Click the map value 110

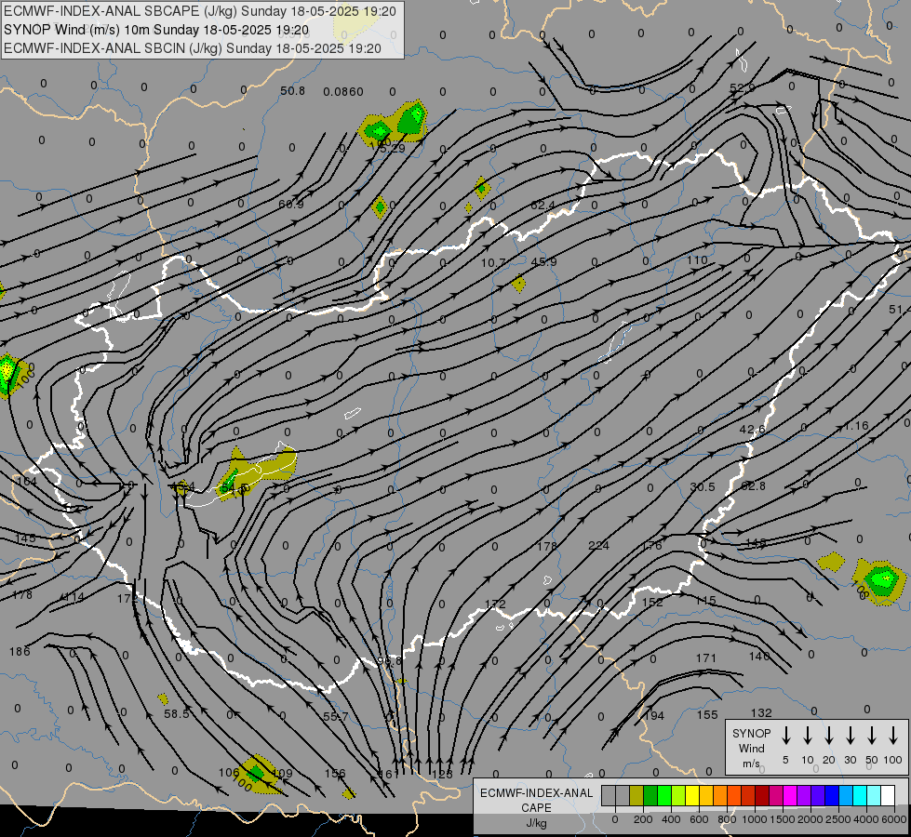click(x=697, y=260)
